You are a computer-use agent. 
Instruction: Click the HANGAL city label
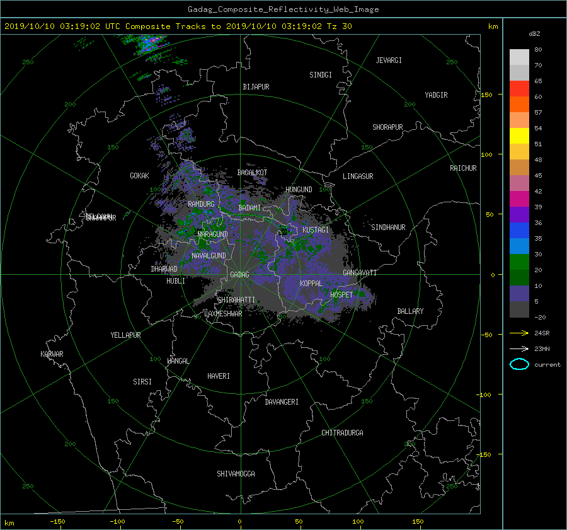pos(178,361)
